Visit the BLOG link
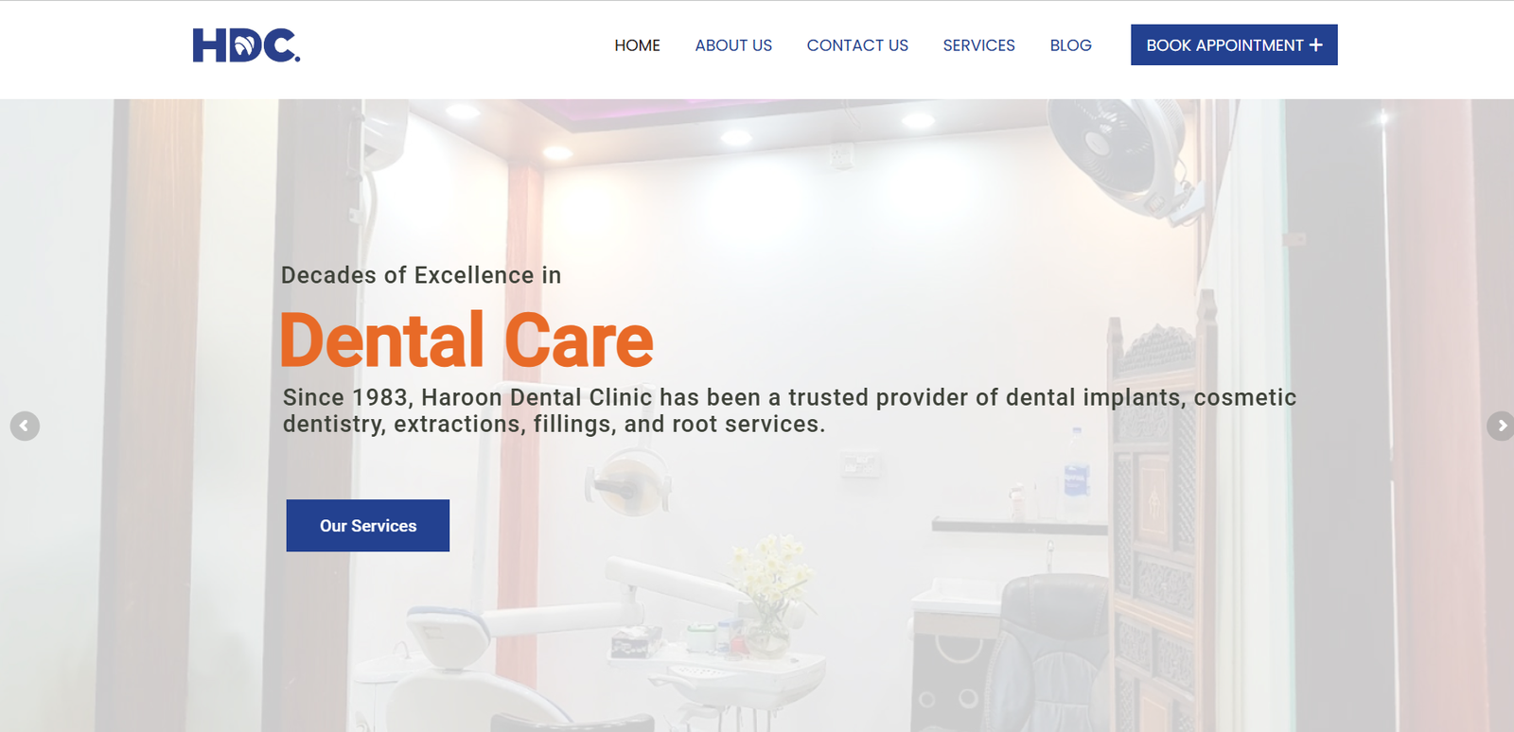Viewport: 1514px width, 732px height. (x=1070, y=45)
